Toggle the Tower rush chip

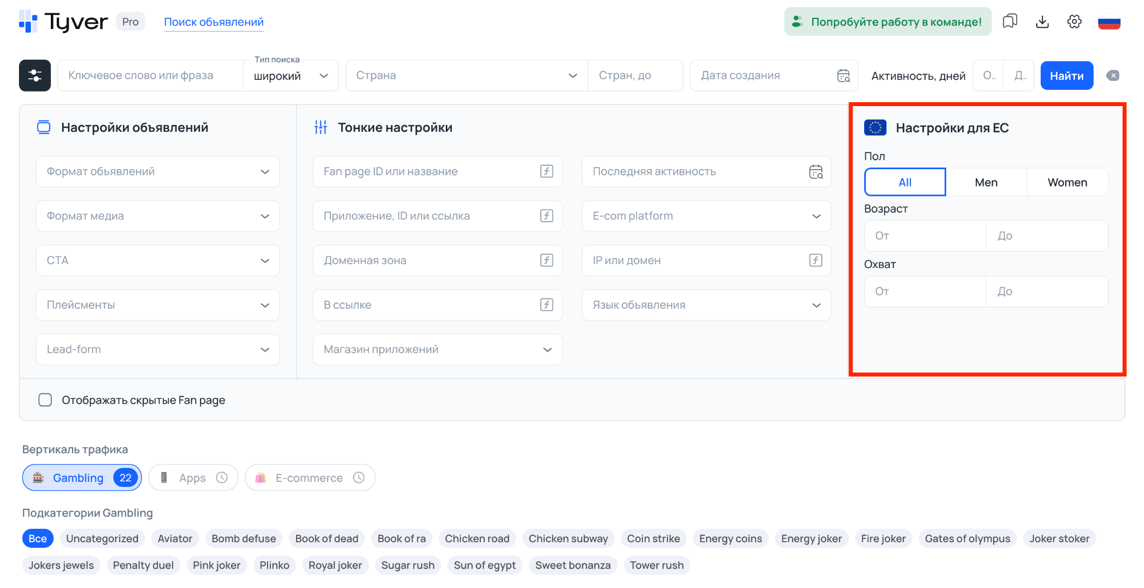click(x=656, y=565)
